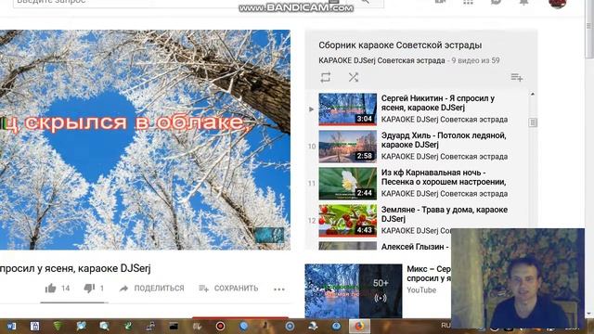Viewport: 594px width, 334px height.
Task: Click the RU language indicator
Action: point(445,326)
